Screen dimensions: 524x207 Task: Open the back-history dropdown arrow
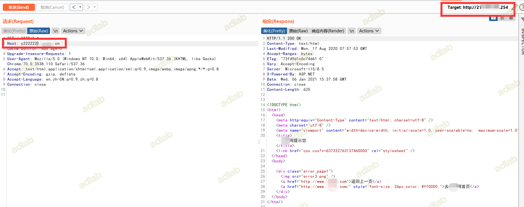(80, 7)
